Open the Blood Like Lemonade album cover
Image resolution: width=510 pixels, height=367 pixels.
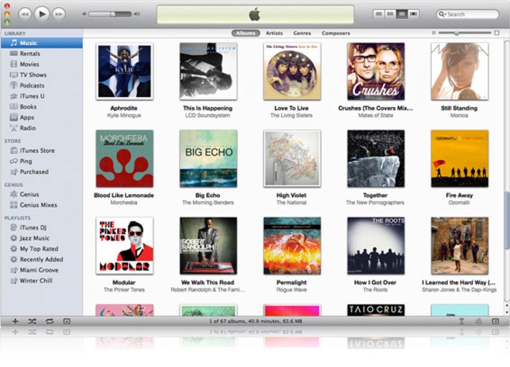124,158
